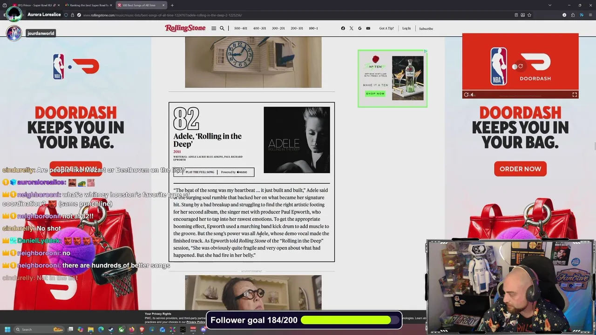Open File Explorer from the taskbar
The height and width of the screenshot is (335, 596).
pyautogui.click(x=91, y=329)
